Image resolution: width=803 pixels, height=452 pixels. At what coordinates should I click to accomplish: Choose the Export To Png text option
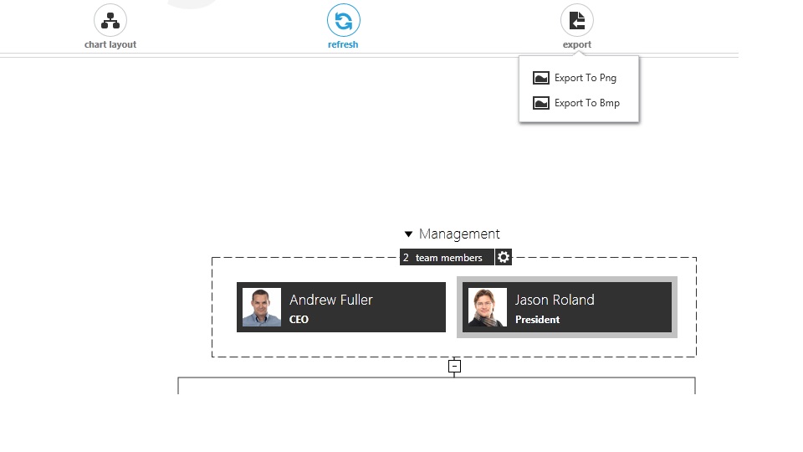586,78
